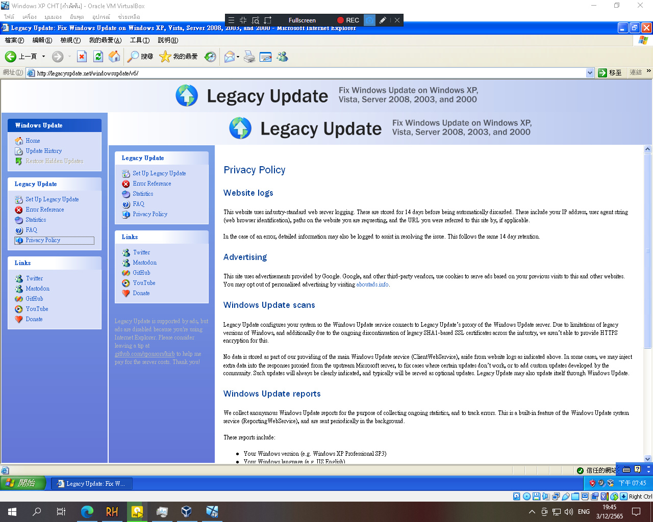Click the IE Stop button with red X

pyautogui.click(x=82, y=57)
